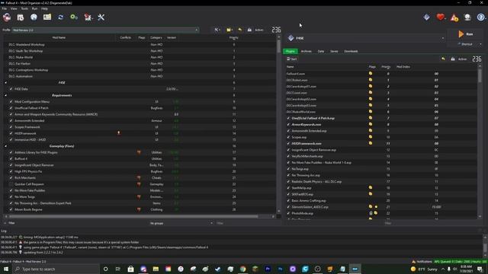Click the create backup icon above mod list
Image resolution: width=488 pixels, height=274 pixels.
pyautogui.click(x=249, y=30)
